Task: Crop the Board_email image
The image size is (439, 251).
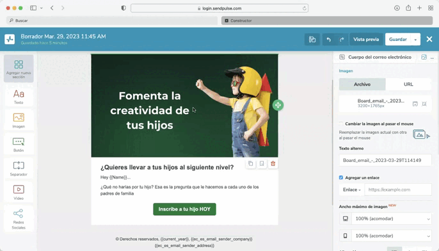Action: point(424,104)
